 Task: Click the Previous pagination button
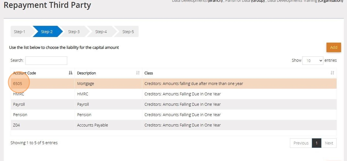coord(301,143)
